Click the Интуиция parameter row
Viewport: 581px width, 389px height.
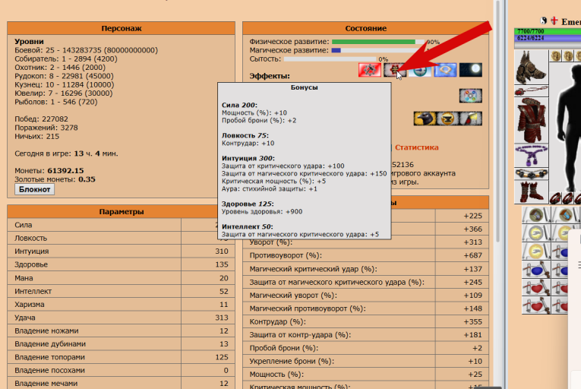click(x=122, y=251)
